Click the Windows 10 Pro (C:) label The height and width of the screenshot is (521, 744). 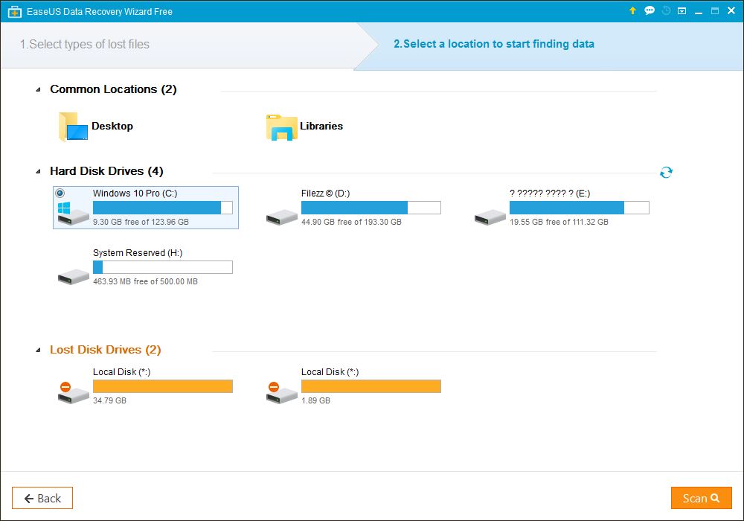coord(135,193)
